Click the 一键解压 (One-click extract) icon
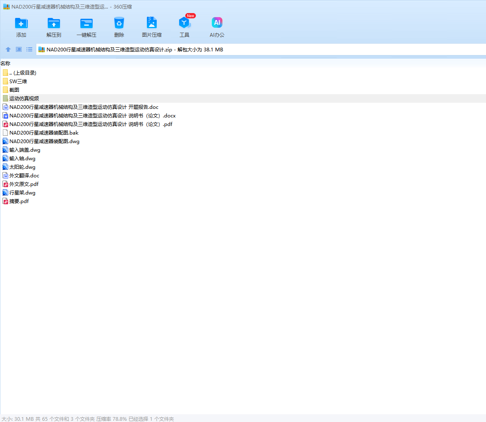Viewport: 486px width, 422px height. (87, 23)
